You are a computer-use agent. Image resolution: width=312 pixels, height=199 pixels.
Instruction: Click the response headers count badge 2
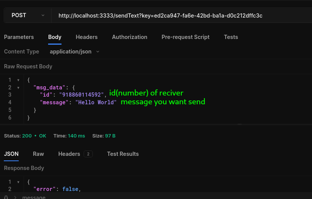88,154
